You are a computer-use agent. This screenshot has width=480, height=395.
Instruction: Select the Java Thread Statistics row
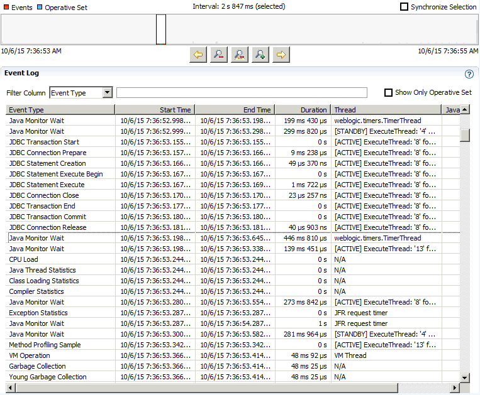(233, 271)
